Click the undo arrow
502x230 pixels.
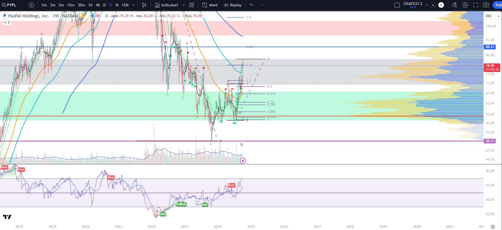coord(252,5)
